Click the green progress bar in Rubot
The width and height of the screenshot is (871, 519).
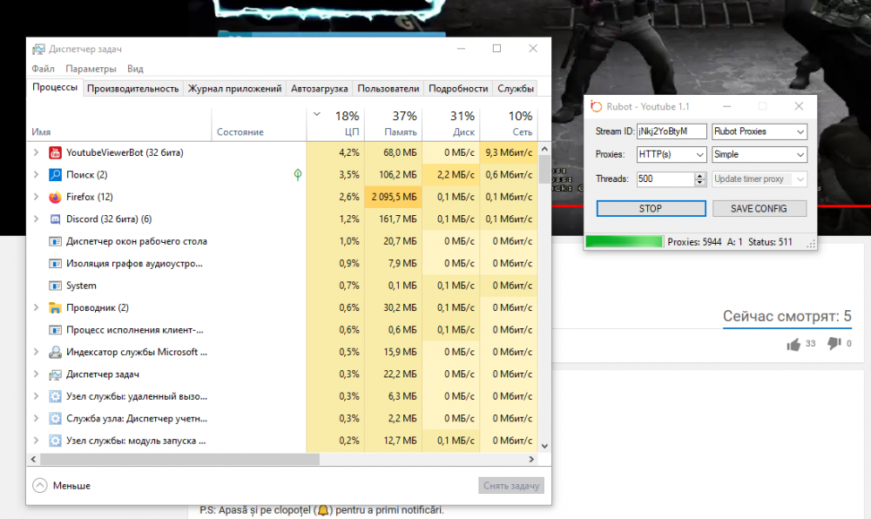(624, 241)
